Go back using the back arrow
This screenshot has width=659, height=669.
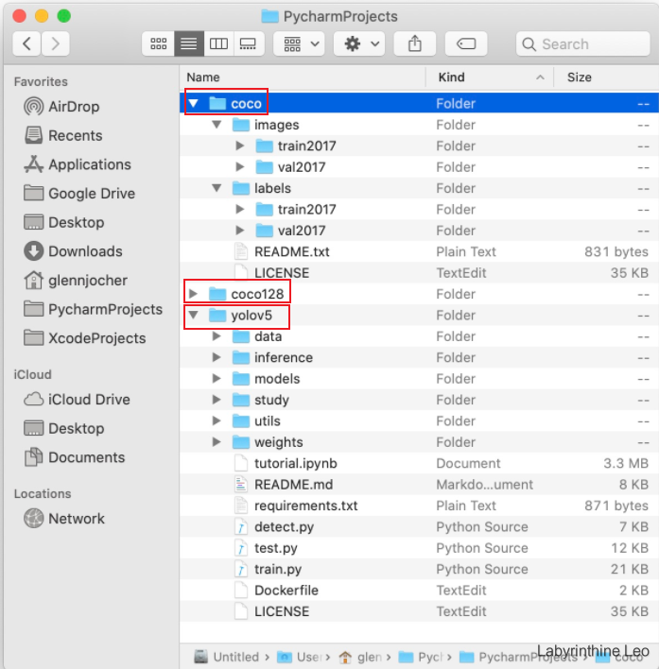(x=26, y=43)
